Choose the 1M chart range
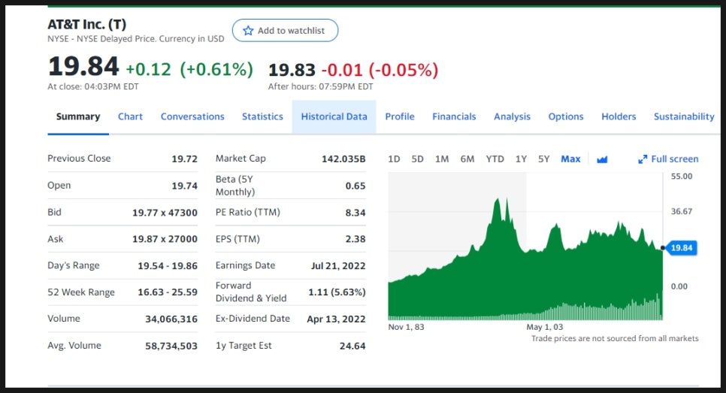Screen dimensions: 726x393 pos(442,159)
